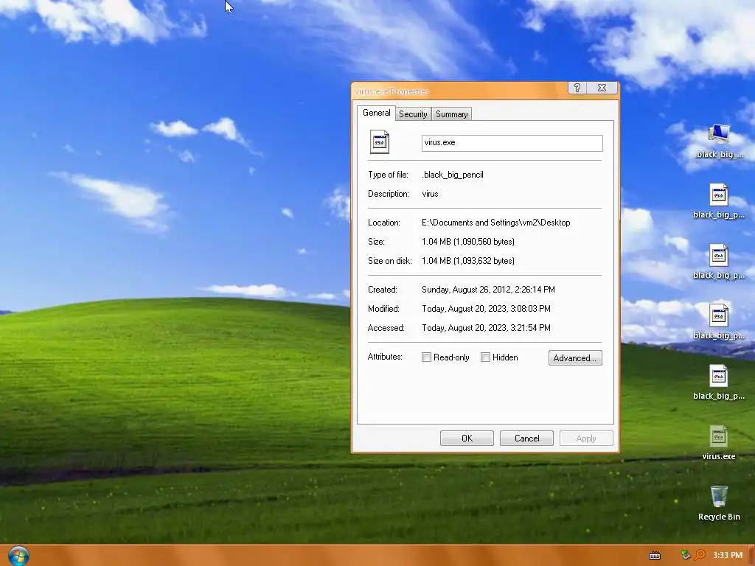Click the Cancel button
The height and width of the screenshot is (566, 755).
pyautogui.click(x=526, y=438)
